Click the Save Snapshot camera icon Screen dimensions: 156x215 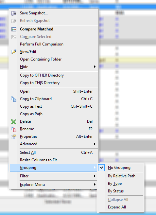[x=14, y=13]
